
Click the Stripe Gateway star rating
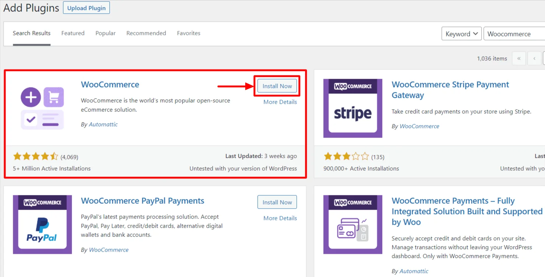(346, 157)
